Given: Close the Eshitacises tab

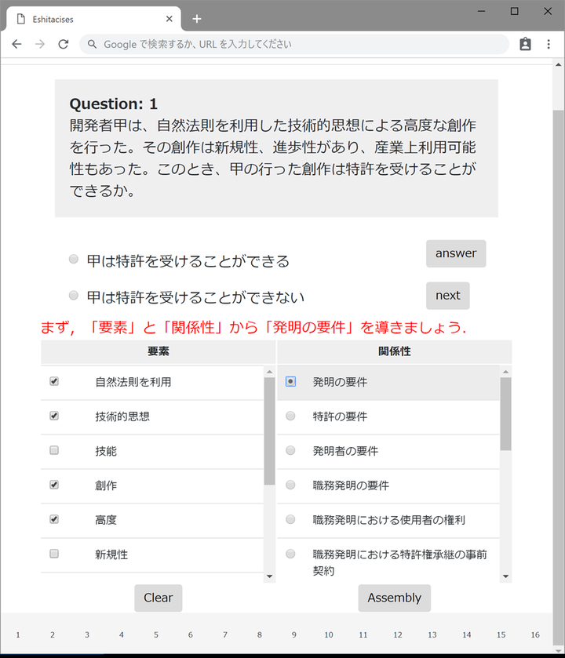Looking at the screenshot, I should point(169,19).
